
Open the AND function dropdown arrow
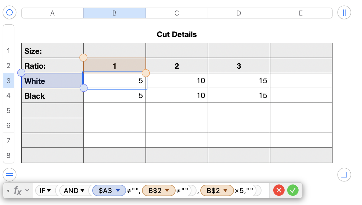click(x=82, y=190)
